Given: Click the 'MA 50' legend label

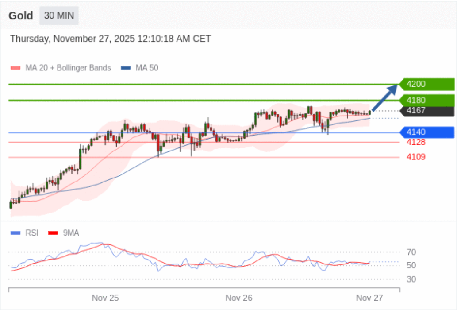Looking at the screenshot, I should pos(147,68).
